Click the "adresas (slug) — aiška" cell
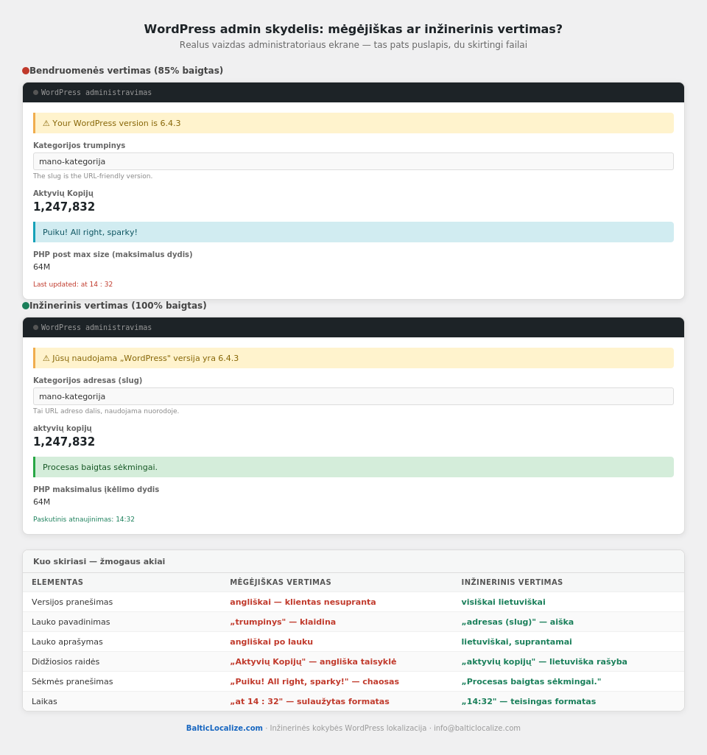707x755 pixels. coord(518,622)
